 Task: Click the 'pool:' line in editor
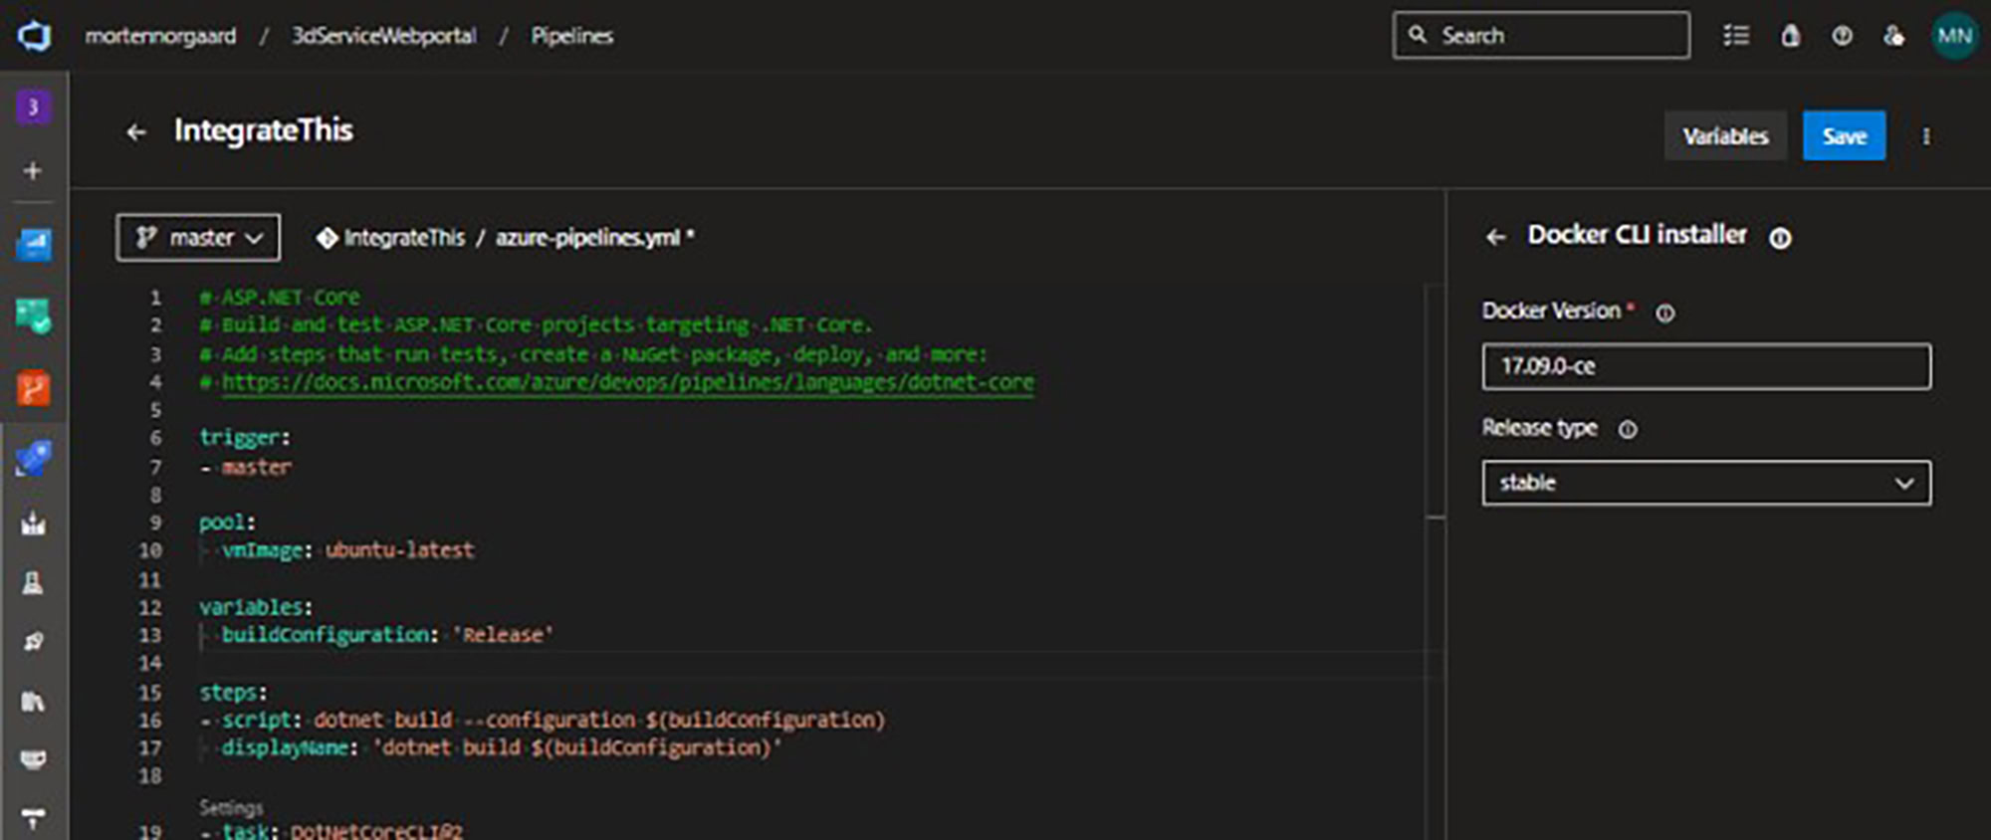pyautogui.click(x=227, y=523)
